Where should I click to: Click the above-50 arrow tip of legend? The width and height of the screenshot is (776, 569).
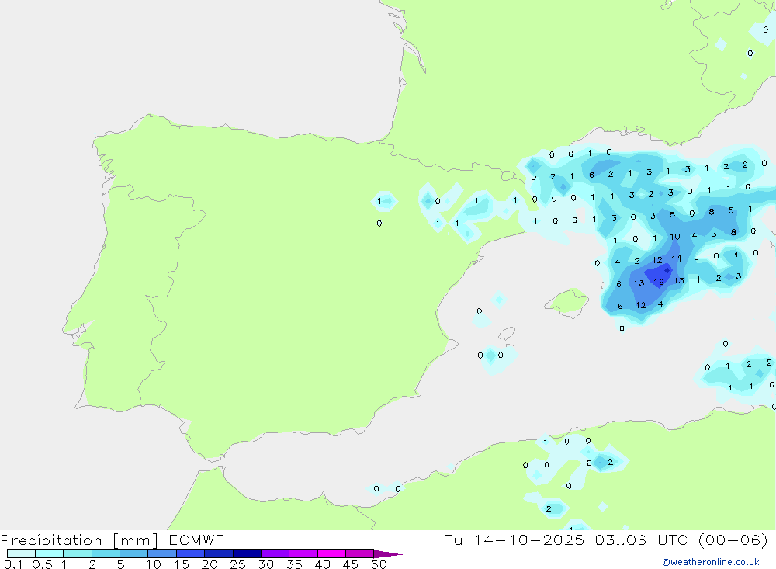(389, 554)
